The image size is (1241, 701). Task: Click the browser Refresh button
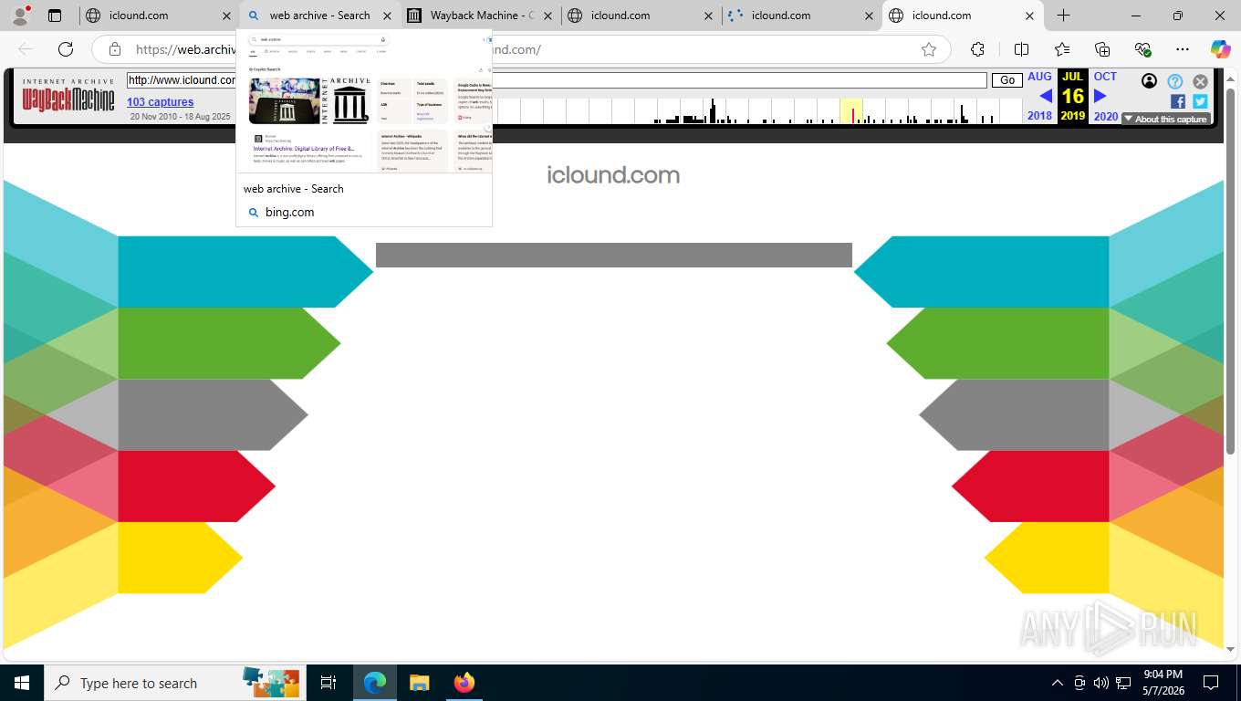coord(65,49)
